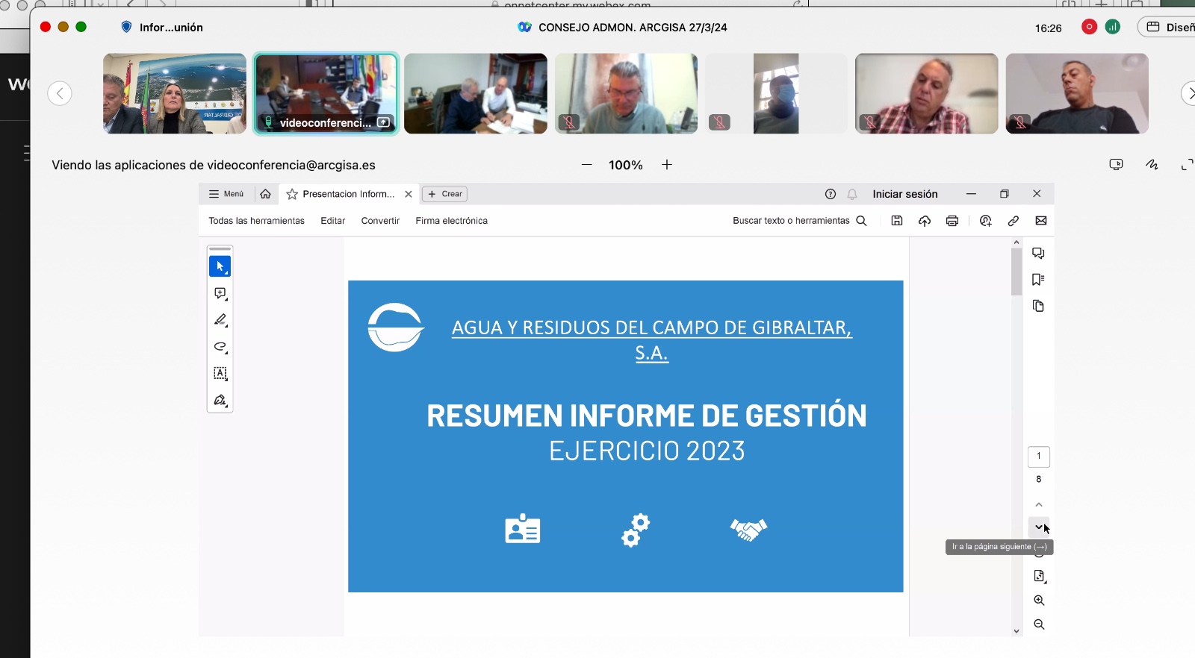
Task: Click the save file icon
Action: point(897,221)
